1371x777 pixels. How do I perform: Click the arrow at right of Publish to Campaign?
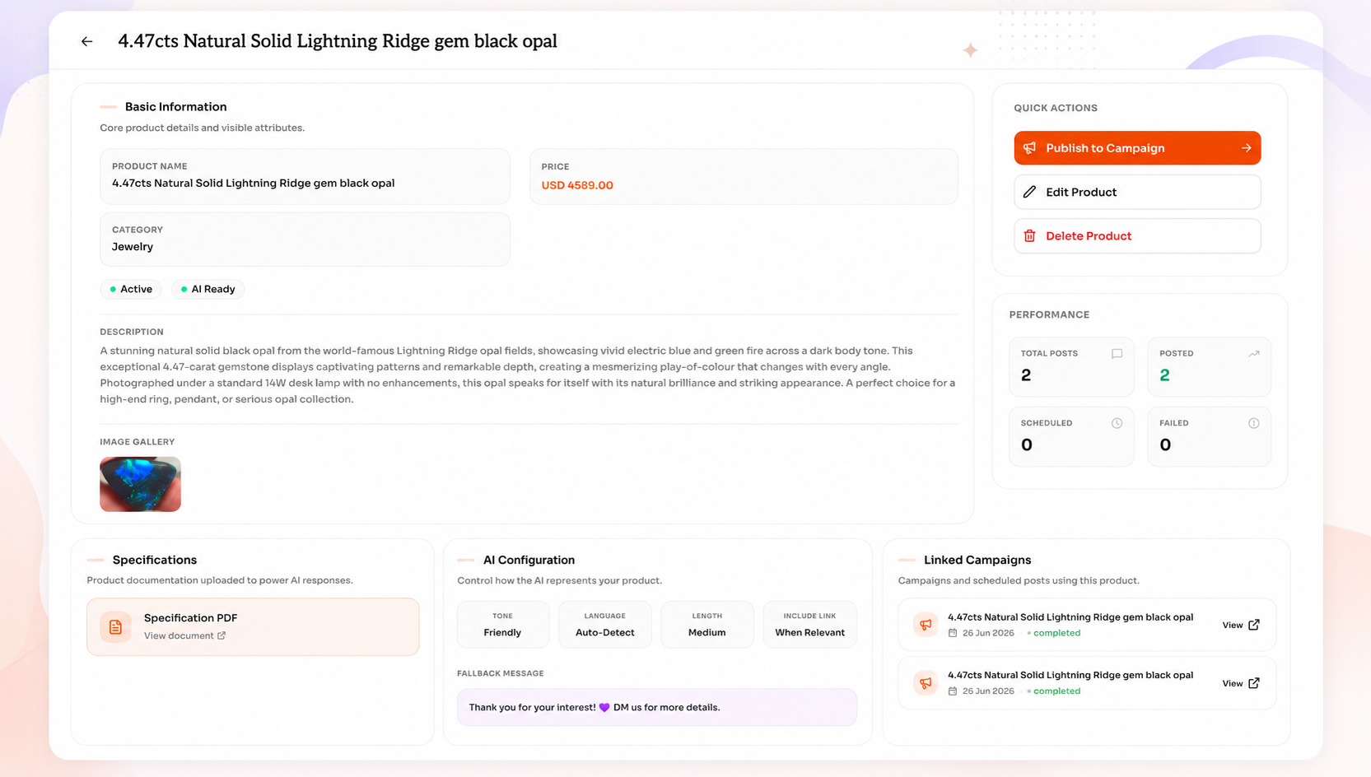point(1246,148)
